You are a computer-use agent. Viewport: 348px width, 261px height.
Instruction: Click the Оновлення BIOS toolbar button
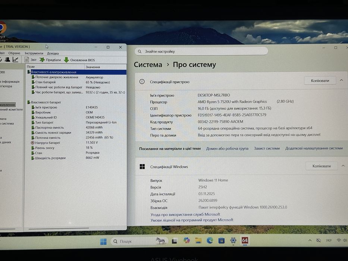(x=79, y=60)
